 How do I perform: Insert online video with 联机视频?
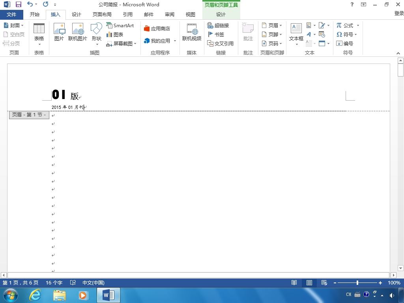[x=192, y=32]
